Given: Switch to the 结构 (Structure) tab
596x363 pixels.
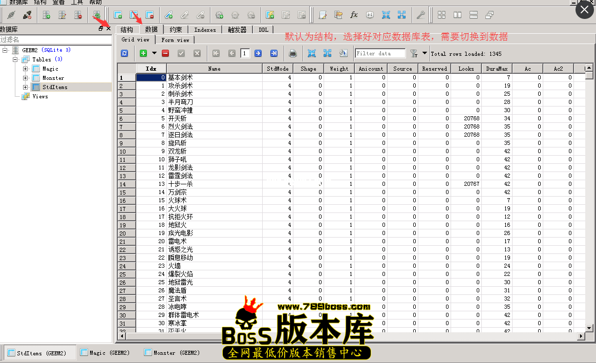Looking at the screenshot, I should coord(127,30).
